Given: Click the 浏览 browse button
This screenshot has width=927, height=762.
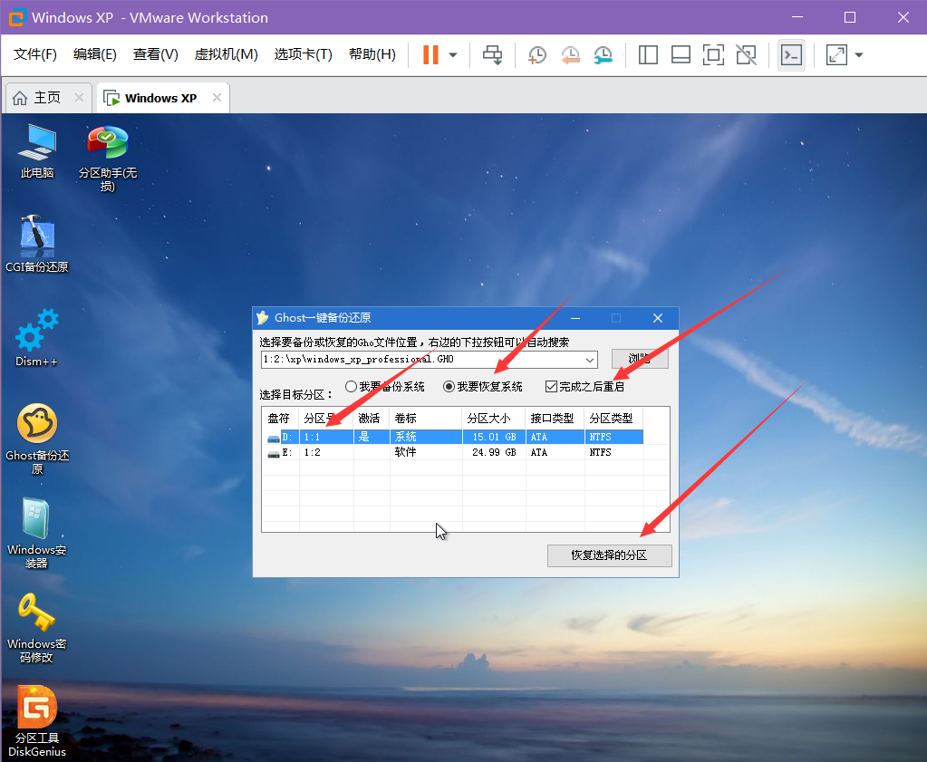Looking at the screenshot, I should click(x=640, y=358).
